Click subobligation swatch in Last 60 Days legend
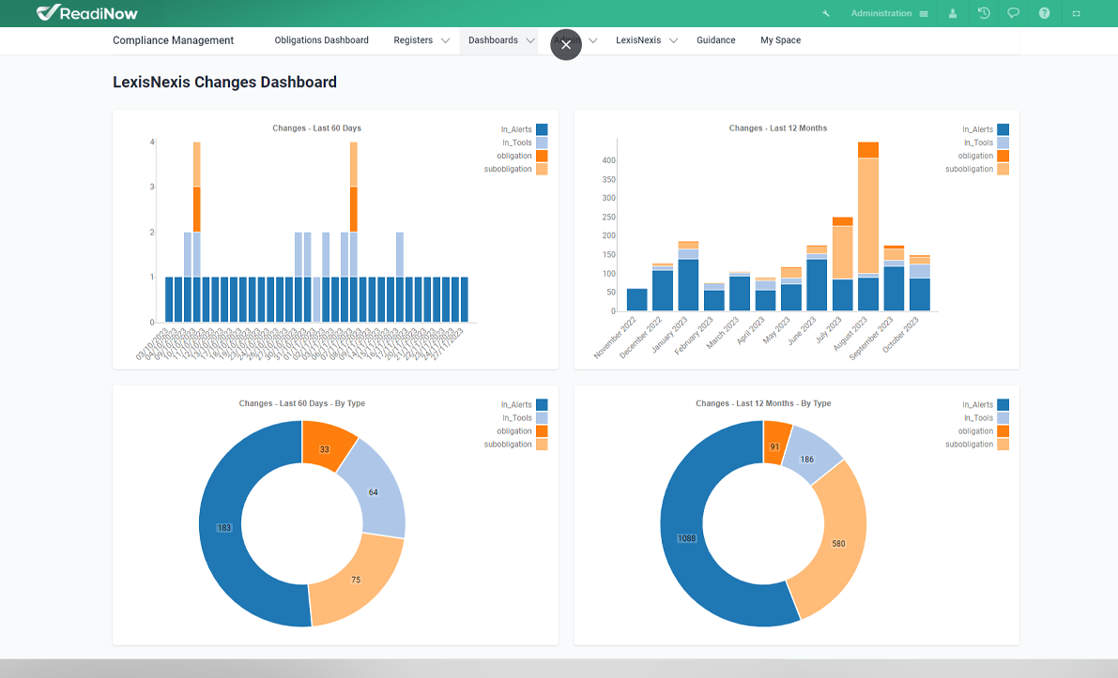1118x678 pixels. click(542, 169)
